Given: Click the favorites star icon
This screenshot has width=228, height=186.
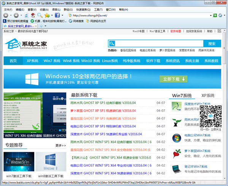Looking at the screenshot, I should click(47, 15).
